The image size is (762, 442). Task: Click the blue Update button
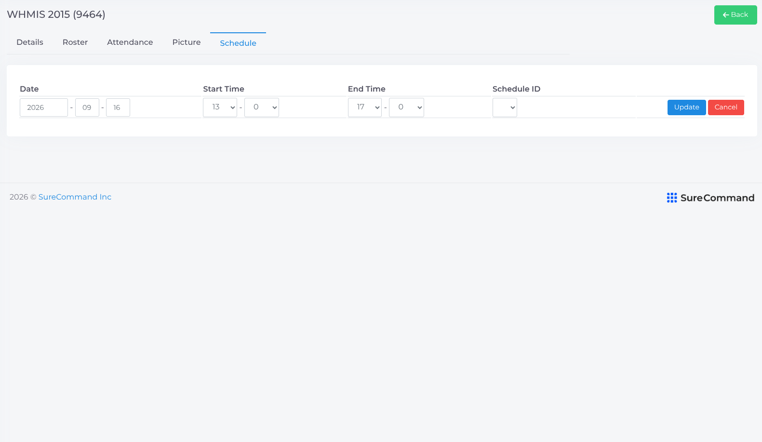(687, 107)
